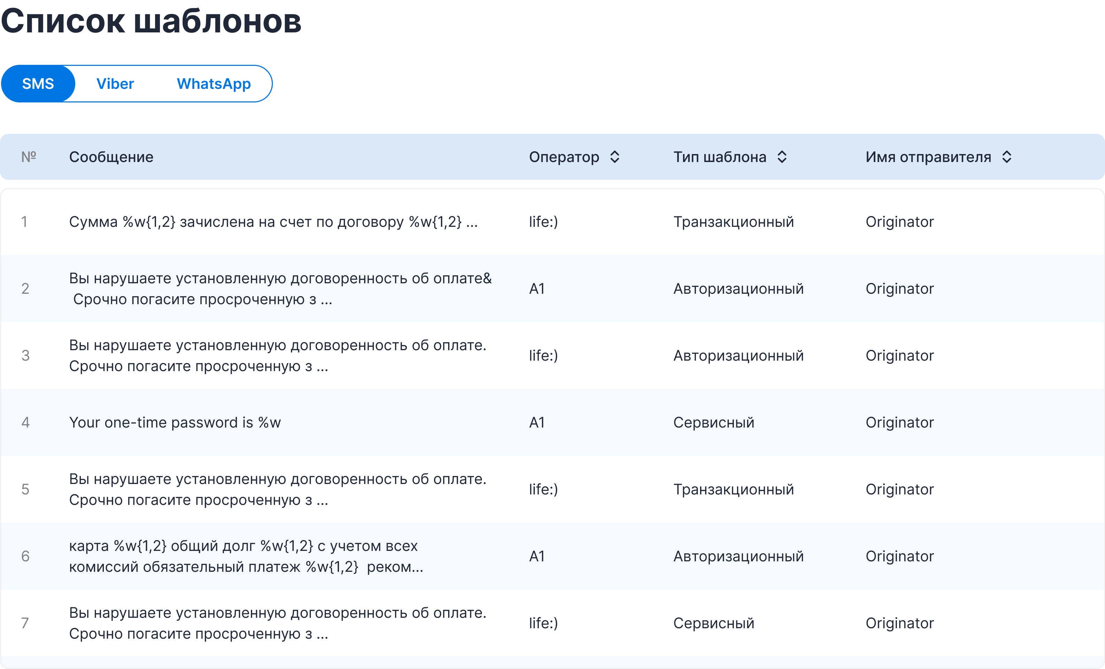Click the Транзакционный type in row 5

tap(733, 489)
